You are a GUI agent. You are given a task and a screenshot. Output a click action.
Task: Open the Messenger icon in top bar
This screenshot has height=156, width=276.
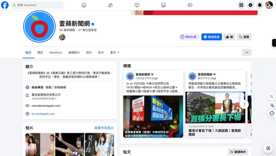click(x=251, y=5)
